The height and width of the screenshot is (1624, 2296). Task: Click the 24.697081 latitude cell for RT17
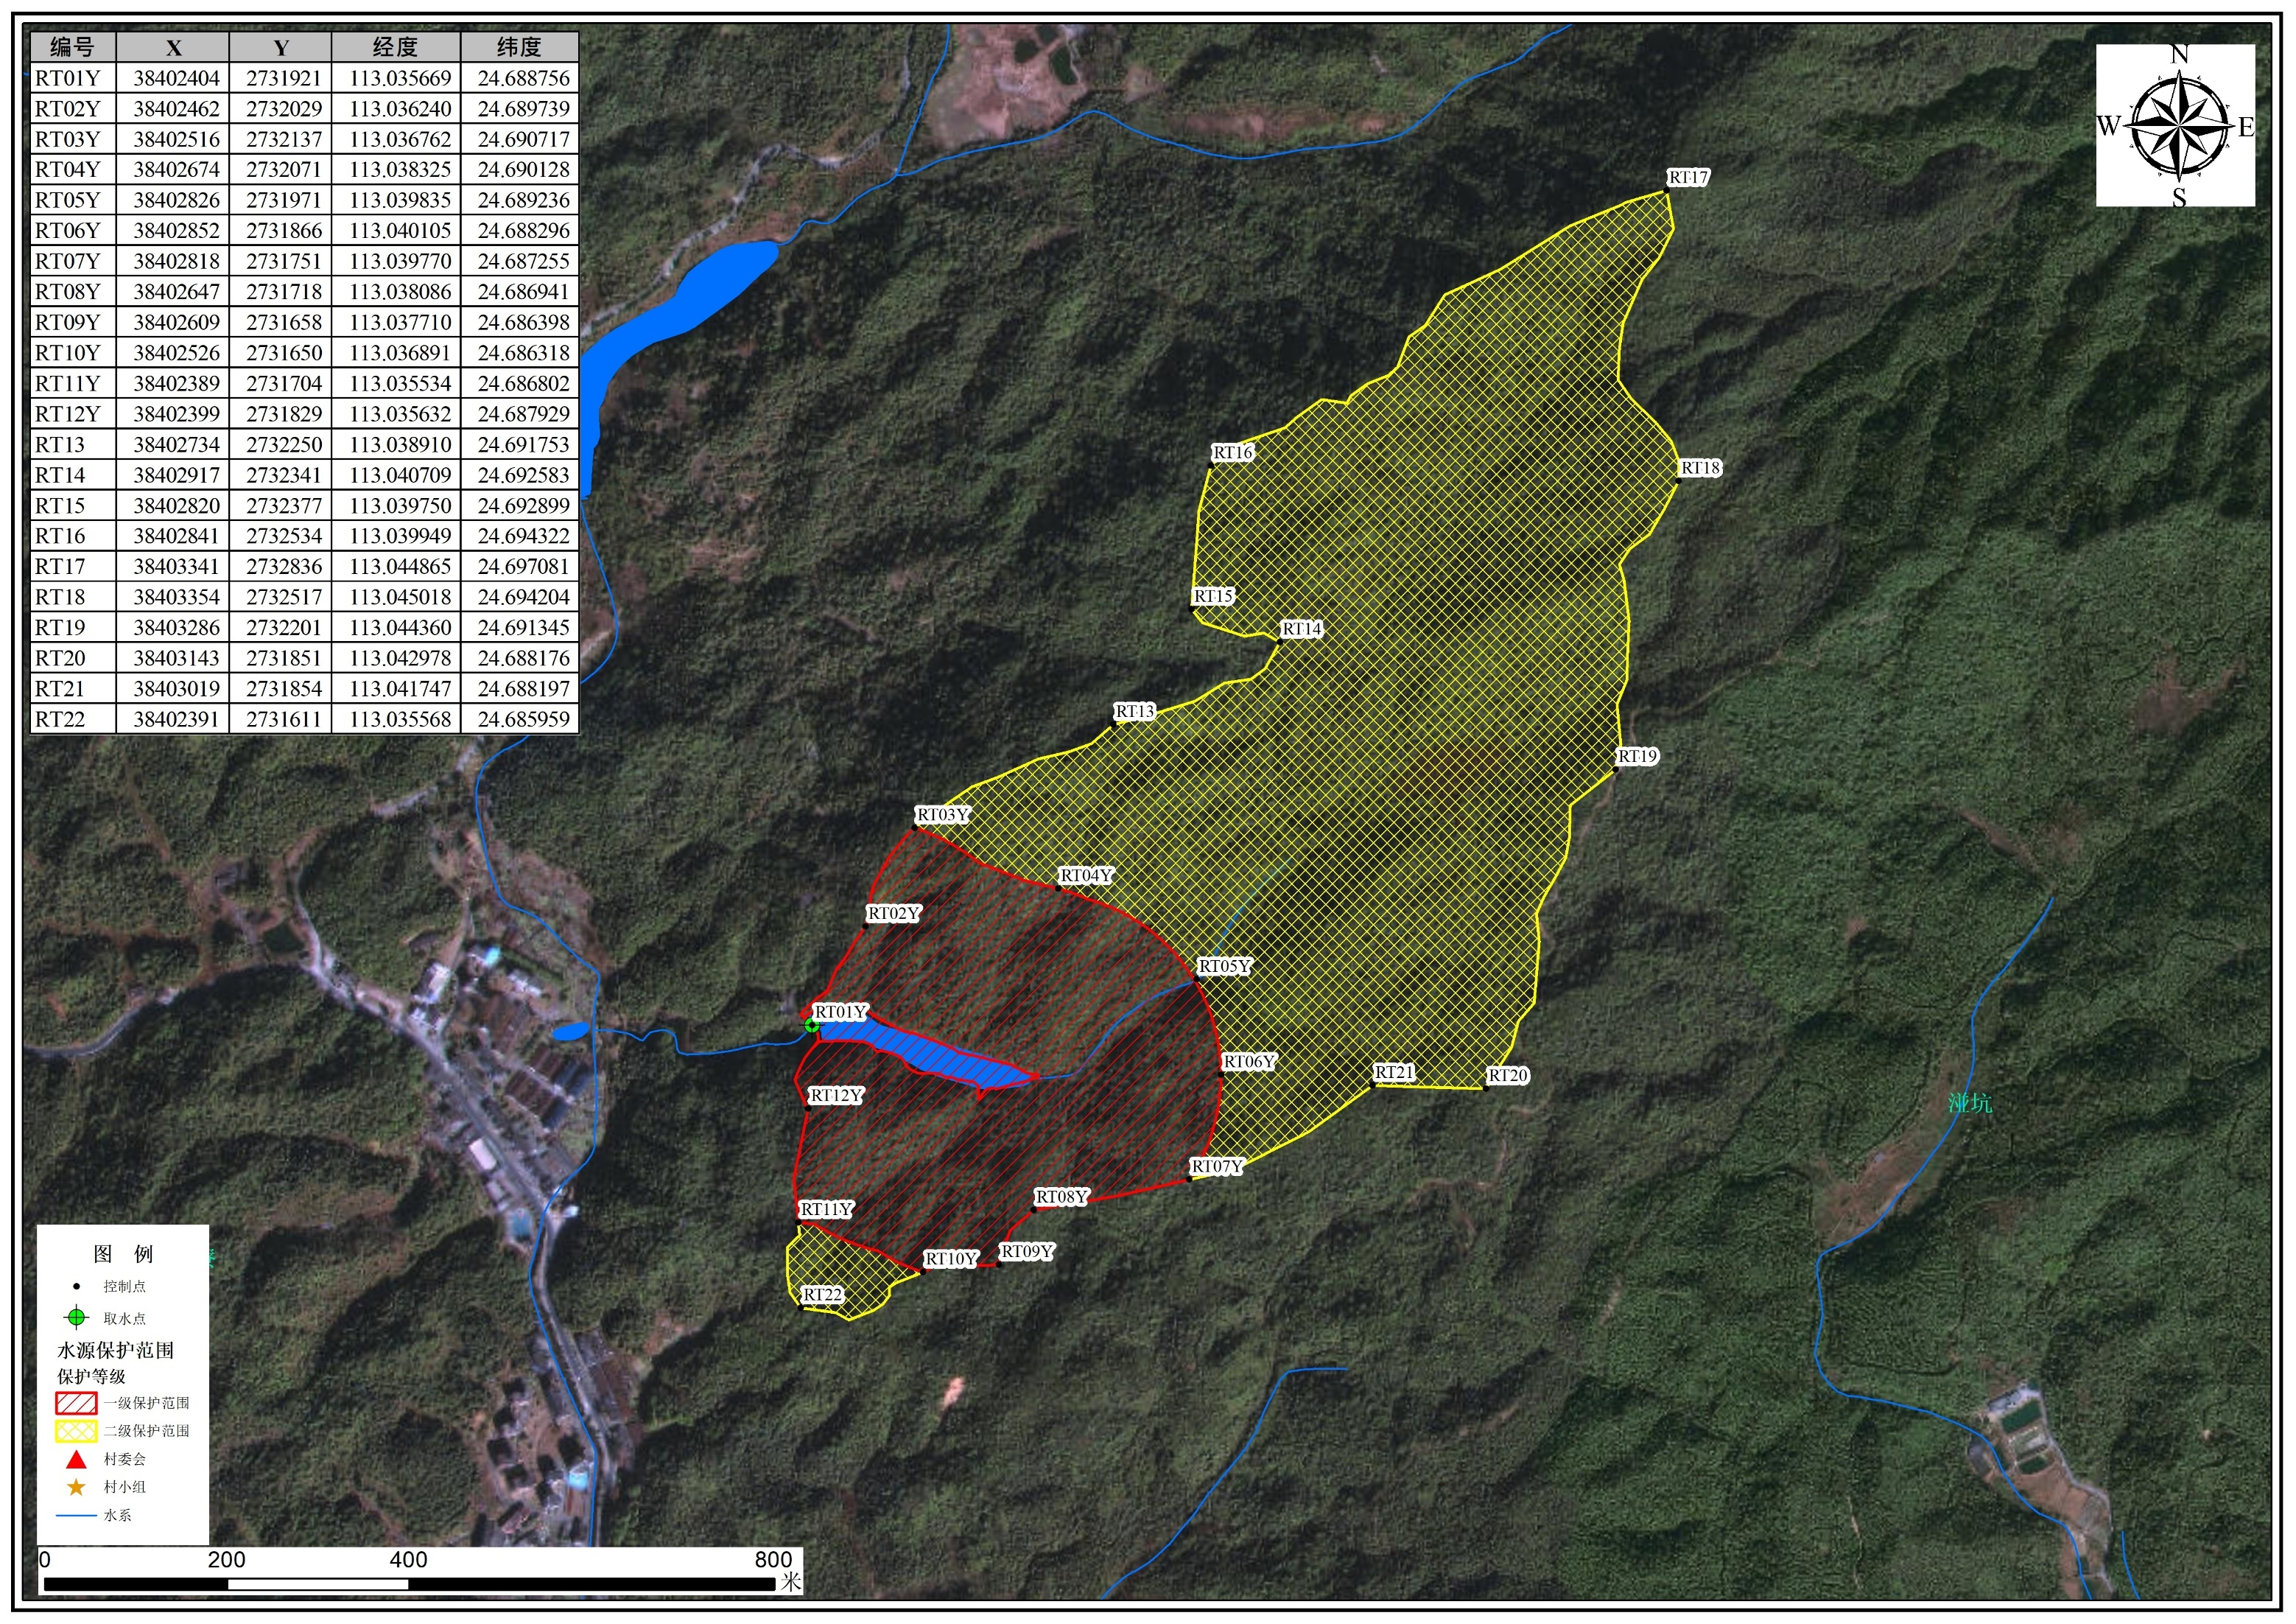click(x=522, y=567)
